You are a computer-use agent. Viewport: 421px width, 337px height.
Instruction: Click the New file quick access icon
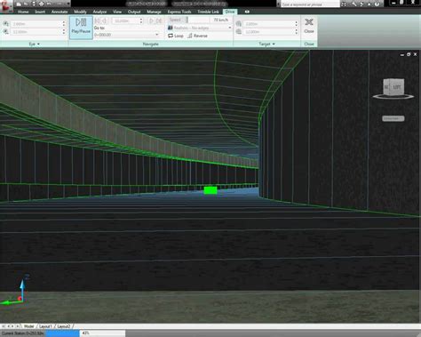click(x=19, y=4)
